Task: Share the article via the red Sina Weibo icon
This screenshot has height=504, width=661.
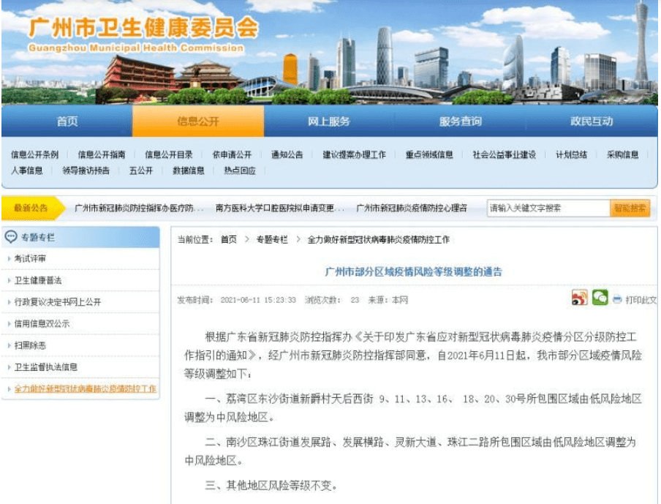Action: coord(580,296)
